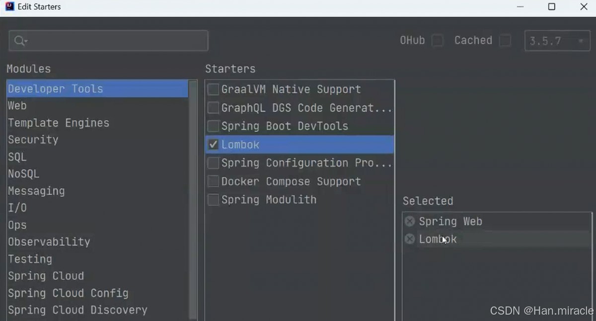This screenshot has height=321, width=596.
Task: Toggle the Cached checkbox
Action: tap(505, 41)
